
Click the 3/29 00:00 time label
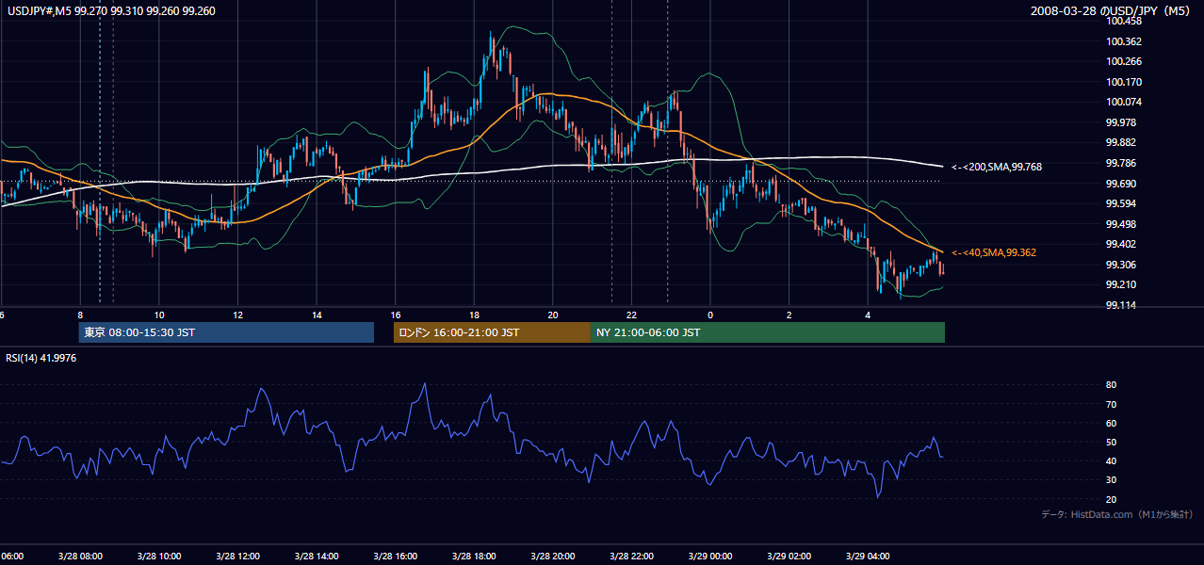click(x=709, y=556)
